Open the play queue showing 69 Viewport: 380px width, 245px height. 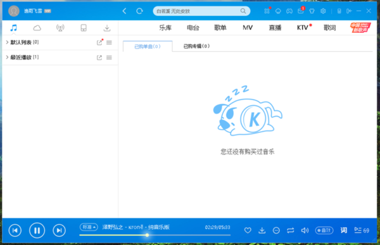(362, 230)
